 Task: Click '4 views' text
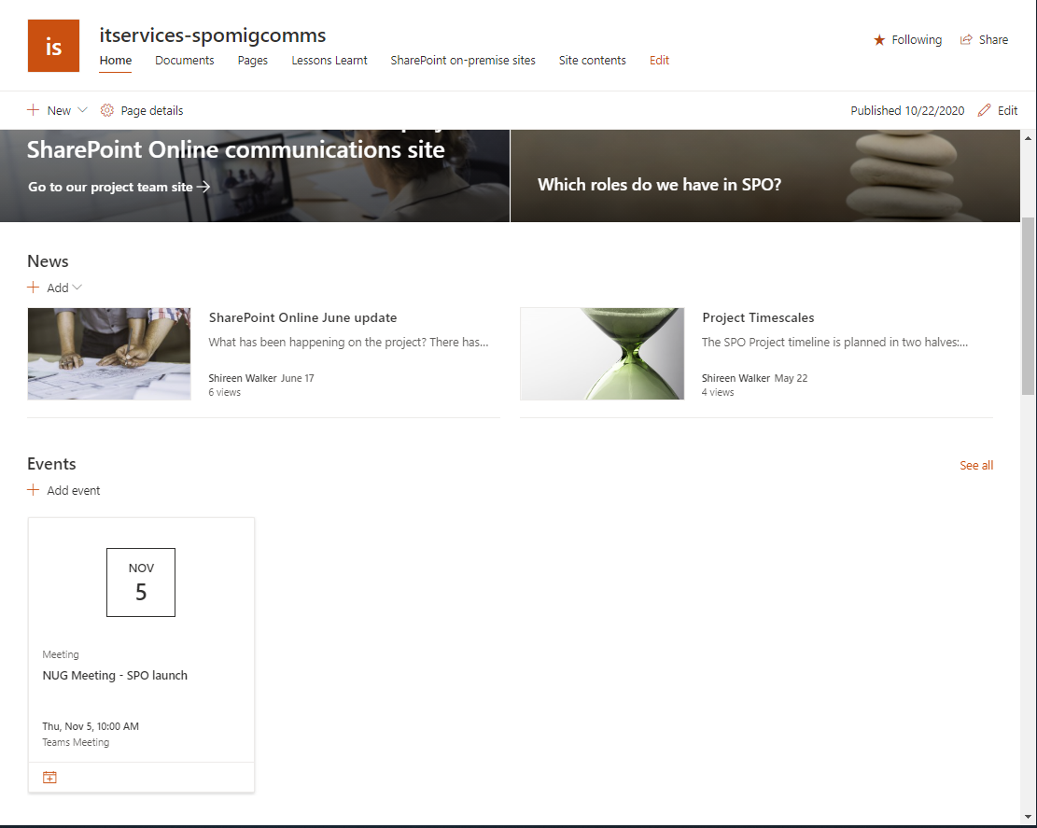click(x=718, y=392)
